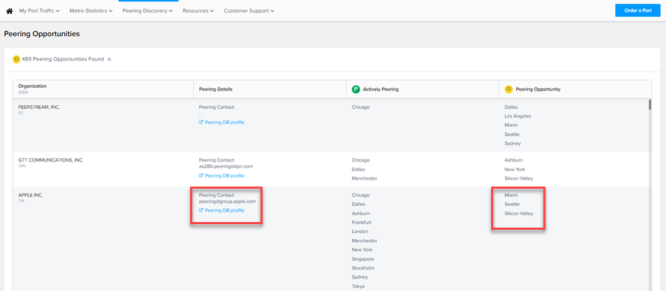Click GTT COMMUNICATIONS, INC organization name
Screen dimensions: 666x291
(50, 160)
